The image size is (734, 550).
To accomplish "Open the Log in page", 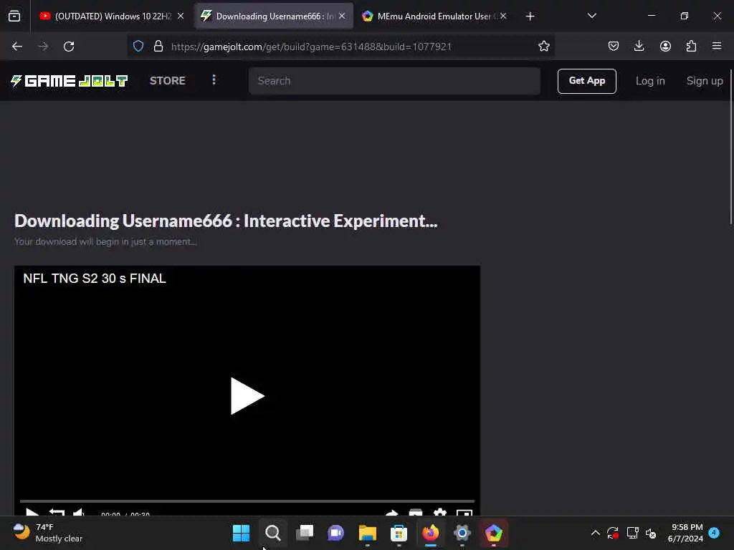I will click(x=650, y=81).
